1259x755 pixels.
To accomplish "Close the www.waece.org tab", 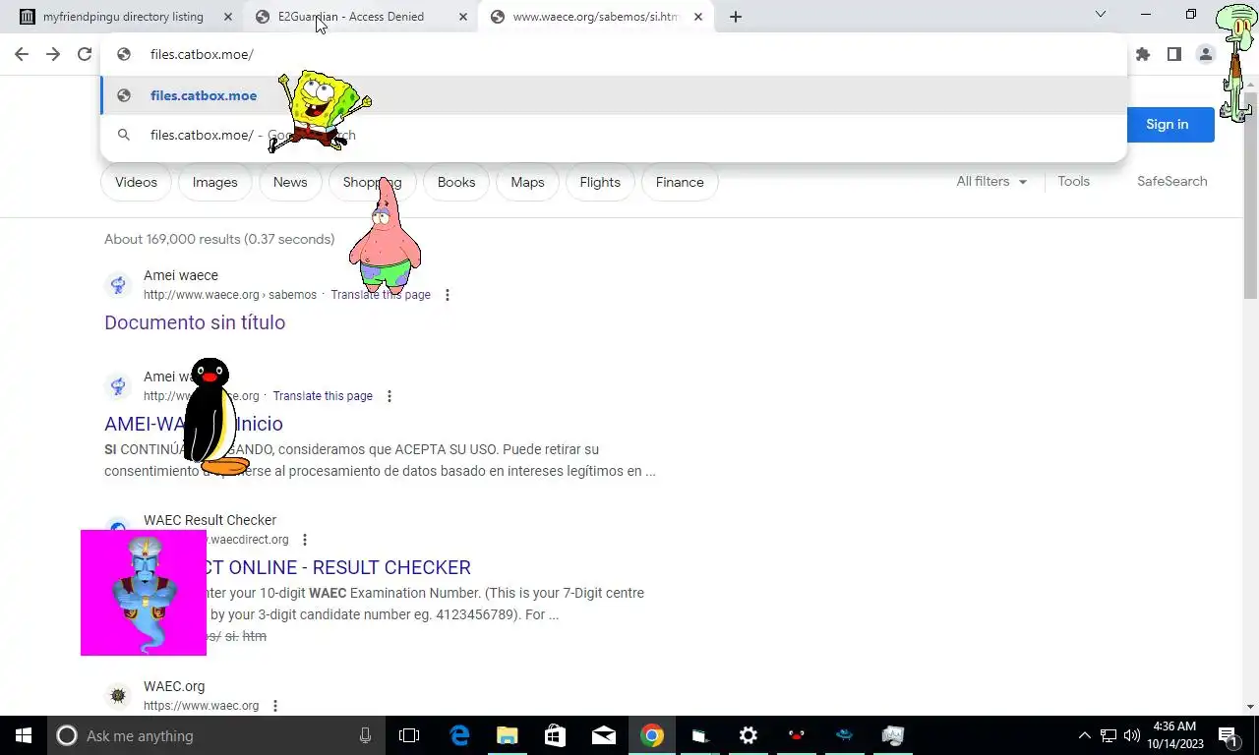I will tap(698, 17).
